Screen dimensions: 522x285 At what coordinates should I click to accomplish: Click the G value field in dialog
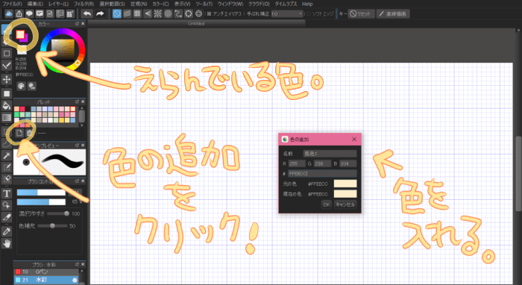322,163
